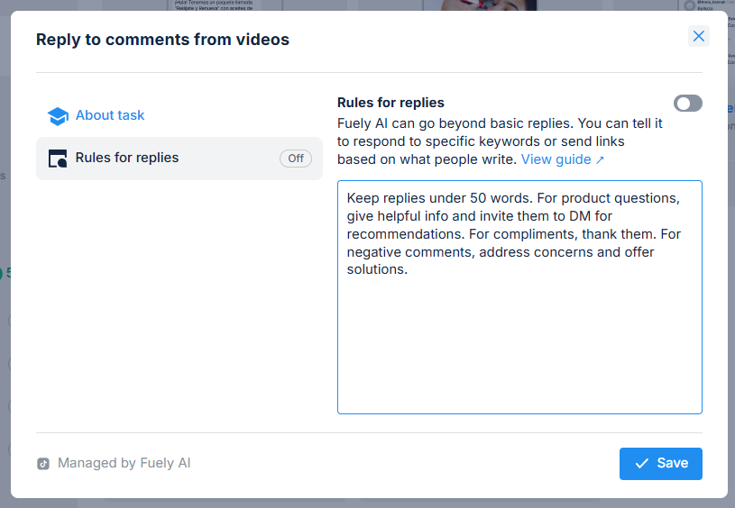The image size is (735, 508).
Task: Click the Rules for replies sidebar icon
Action: pos(58,159)
